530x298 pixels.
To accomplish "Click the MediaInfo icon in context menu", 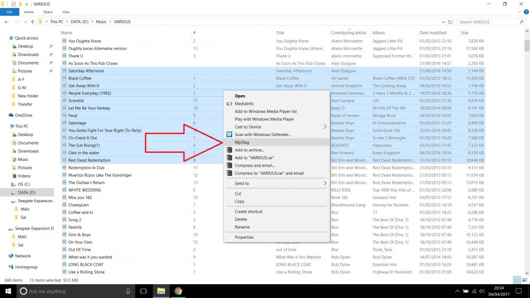I will [229, 104].
